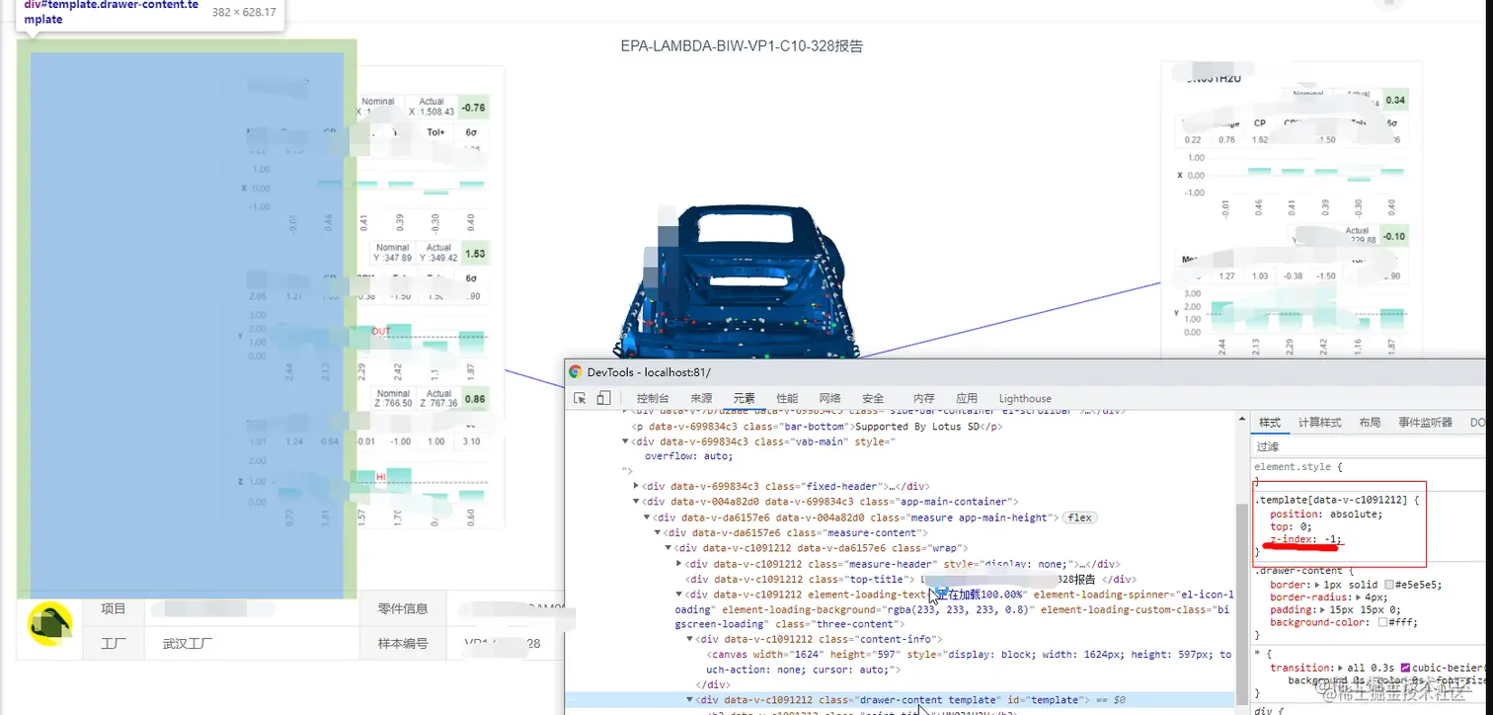Collapse the wrap div node
This screenshot has width=1493, height=715.
[668, 548]
